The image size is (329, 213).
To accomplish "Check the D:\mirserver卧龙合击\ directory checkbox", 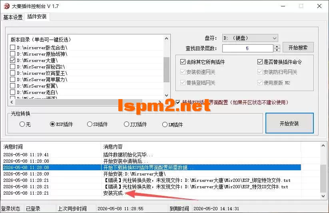I will click(12, 48).
